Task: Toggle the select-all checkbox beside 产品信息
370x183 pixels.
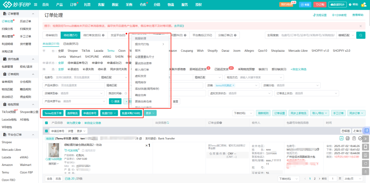Action: [47, 123]
